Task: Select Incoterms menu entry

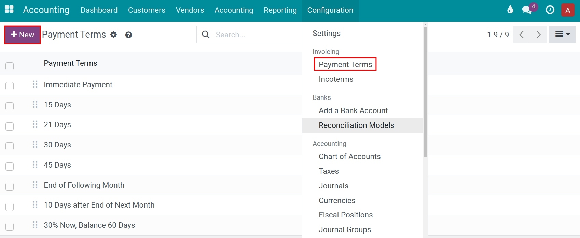Action: [x=336, y=79]
